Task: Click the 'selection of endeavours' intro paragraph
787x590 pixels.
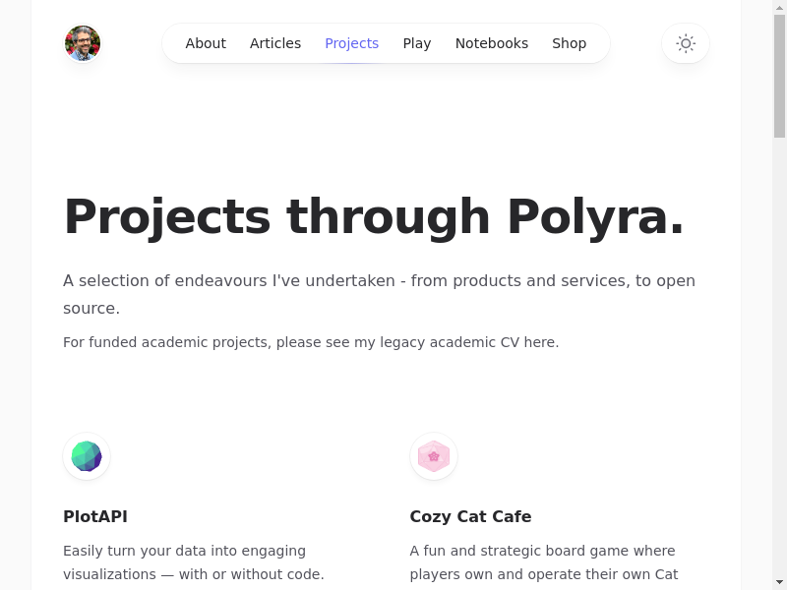Action: 379,294
